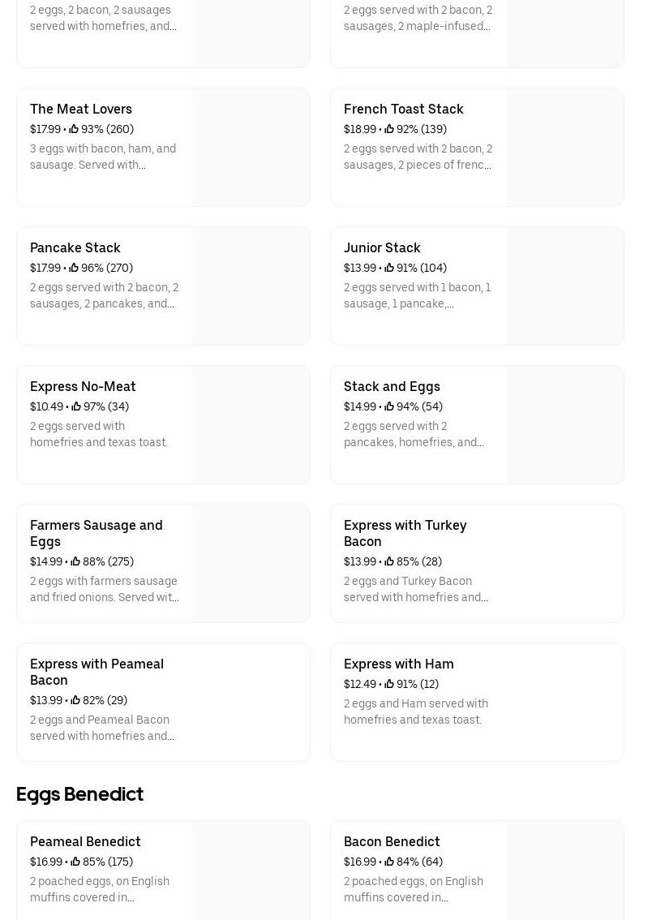The height and width of the screenshot is (920, 652).
Task: Open The Meat Lovers item title
Action: coord(81,110)
